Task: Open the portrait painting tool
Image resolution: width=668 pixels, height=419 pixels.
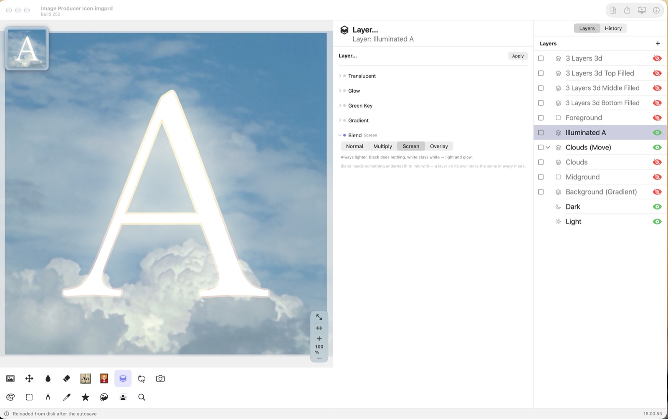Action: click(x=104, y=379)
